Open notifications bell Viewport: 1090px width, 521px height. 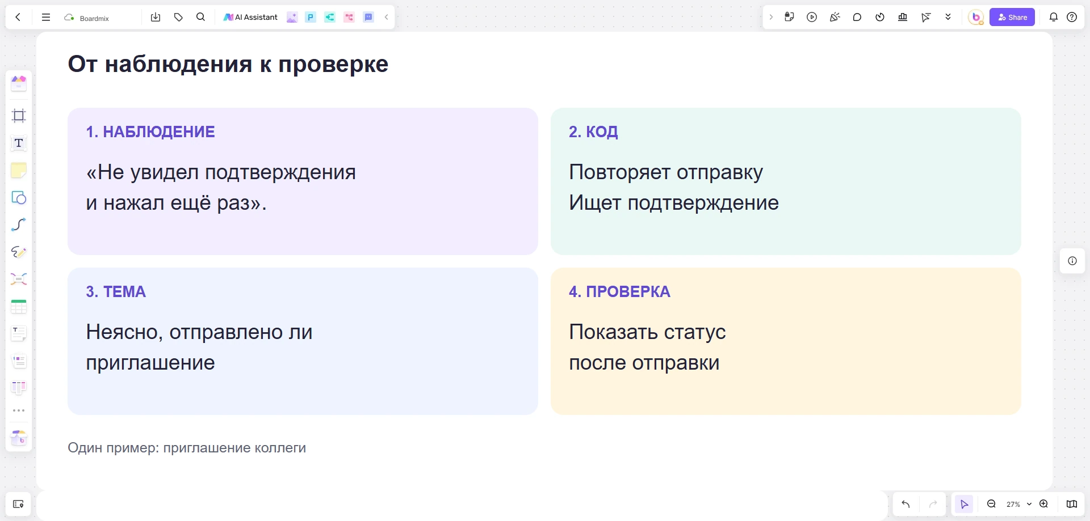(x=1054, y=17)
